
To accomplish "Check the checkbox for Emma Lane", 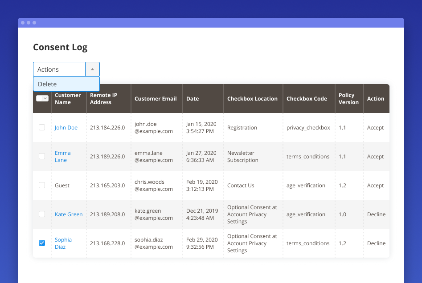I will (x=41, y=156).
